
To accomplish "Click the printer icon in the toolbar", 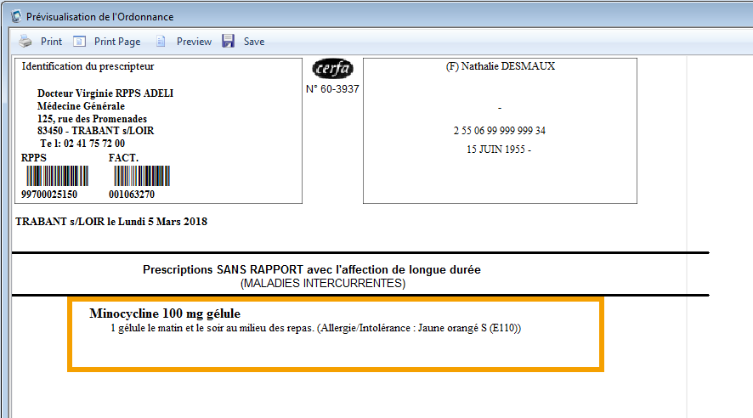I will [25, 41].
